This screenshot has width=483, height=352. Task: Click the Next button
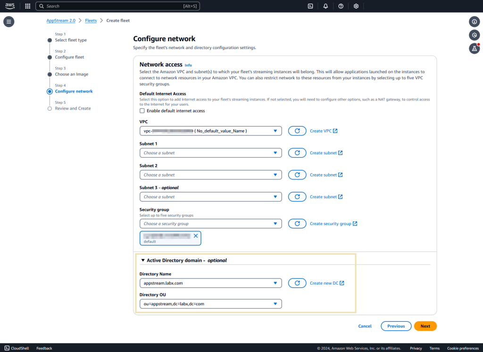tap(425, 326)
